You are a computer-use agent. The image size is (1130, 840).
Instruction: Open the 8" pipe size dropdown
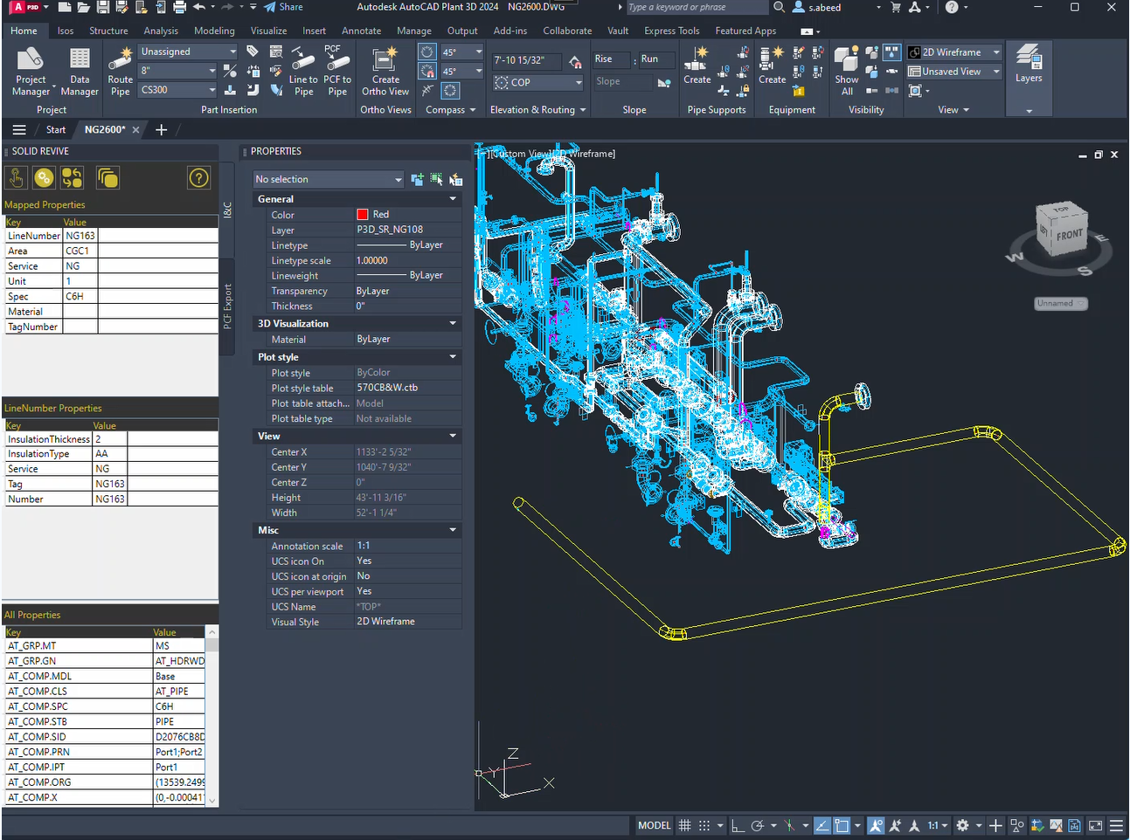[177, 71]
